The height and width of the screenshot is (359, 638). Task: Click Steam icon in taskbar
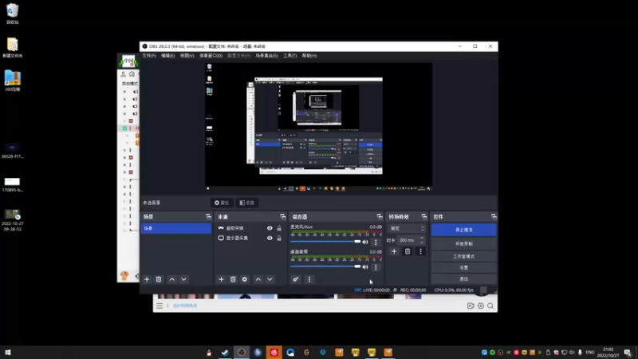pyautogui.click(x=225, y=352)
